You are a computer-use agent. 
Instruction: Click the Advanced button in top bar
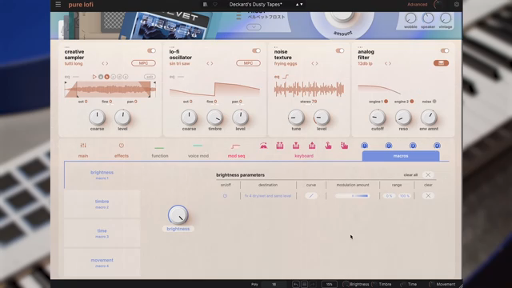pyautogui.click(x=417, y=4)
